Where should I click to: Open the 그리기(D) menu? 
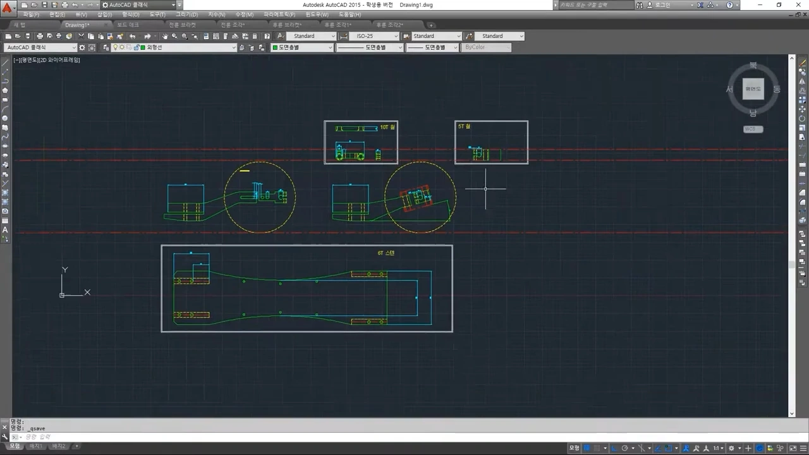[x=186, y=15]
